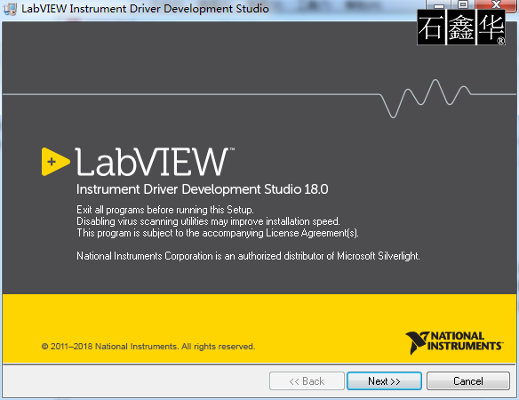
Task: Click the << Back button
Action: point(307,380)
